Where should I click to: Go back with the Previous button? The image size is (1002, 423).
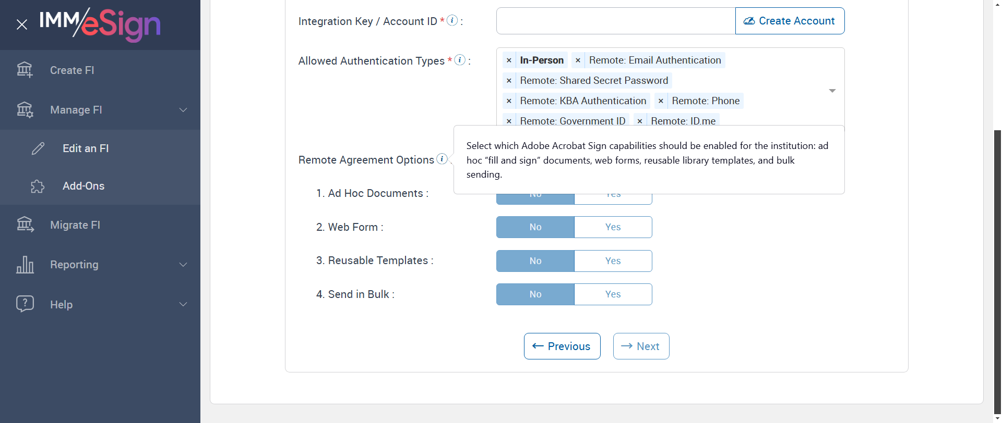pyautogui.click(x=562, y=346)
